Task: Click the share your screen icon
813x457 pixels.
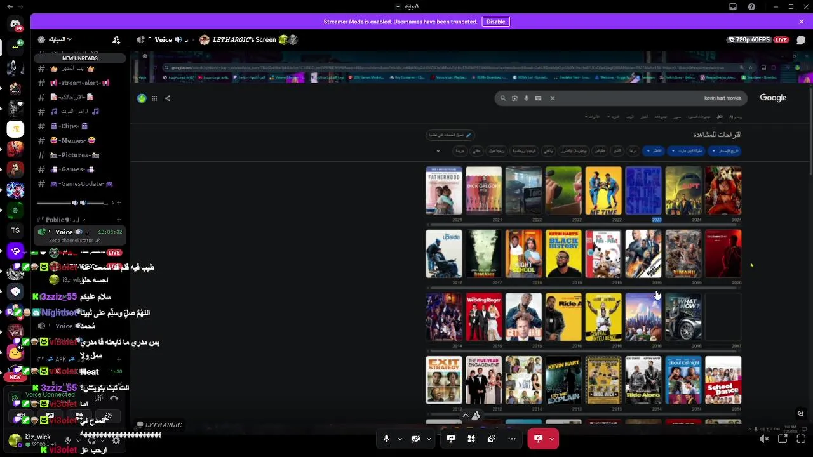Action: 451,439
